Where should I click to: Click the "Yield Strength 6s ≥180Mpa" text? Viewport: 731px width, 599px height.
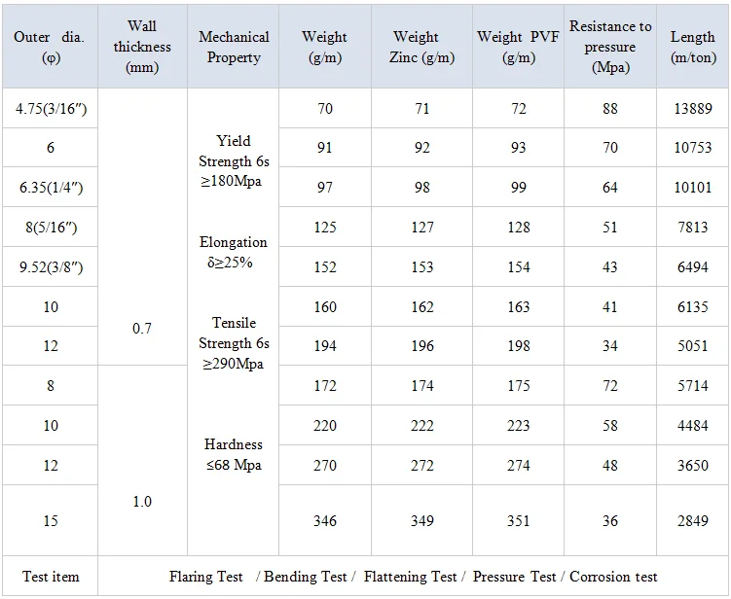click(234, 161)
